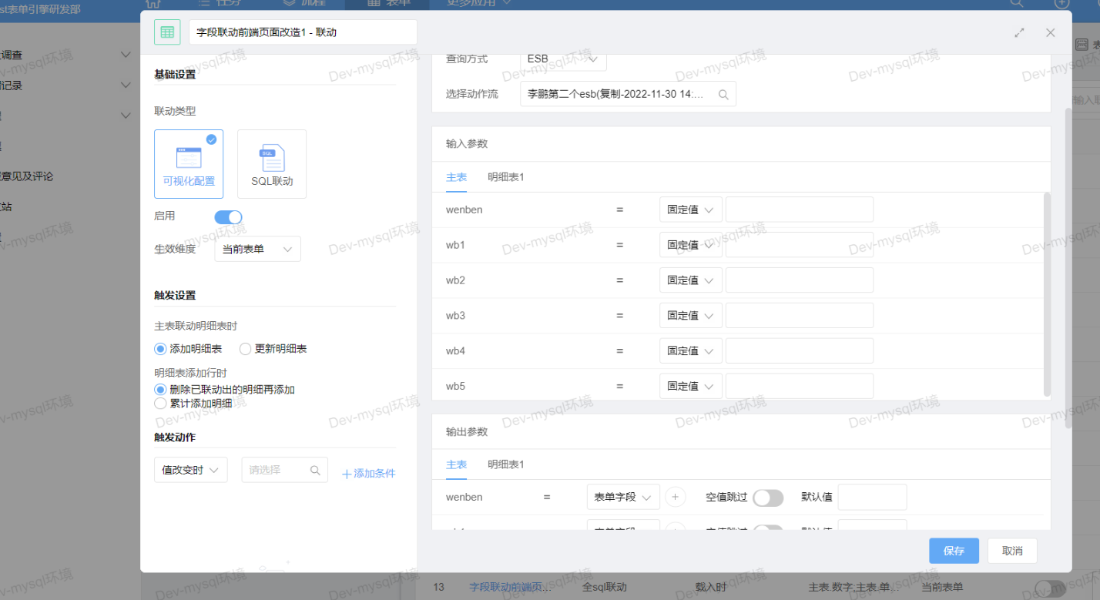Image resolution: width=1100 pixels, height=600 pixels.
Task: Click plus icon in wenben output row
Action: 675,497
